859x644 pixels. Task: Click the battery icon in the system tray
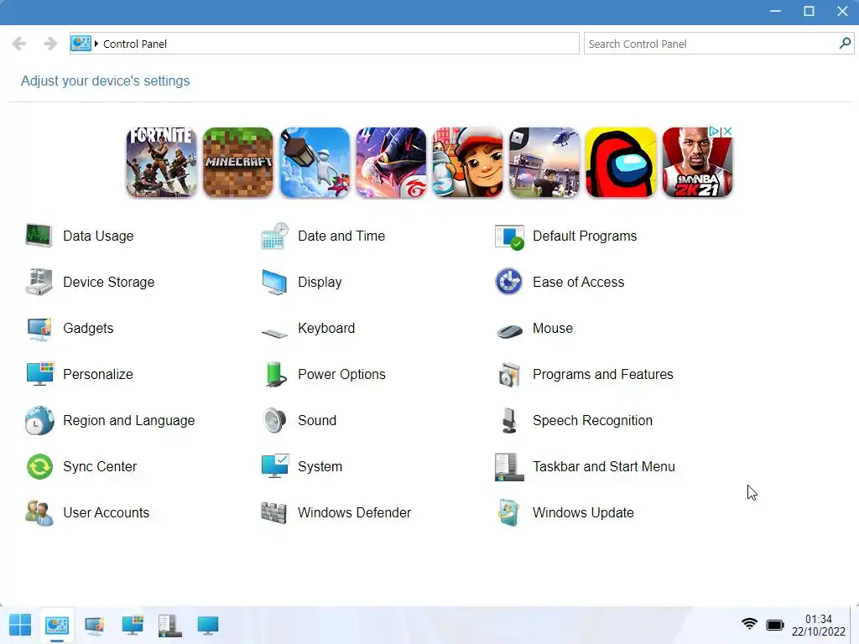[774, 625]
